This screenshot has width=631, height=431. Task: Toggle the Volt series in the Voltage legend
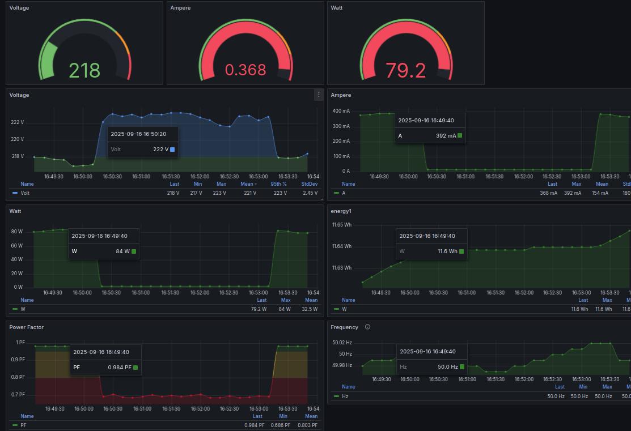tap(23, 193)
